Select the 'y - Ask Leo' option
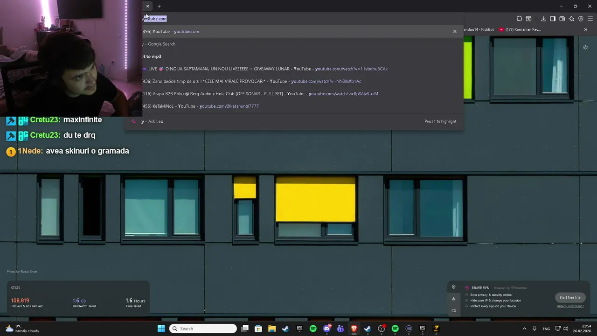Screen dimensions: 597x336 pyautogui.click(x=294, y=121)
